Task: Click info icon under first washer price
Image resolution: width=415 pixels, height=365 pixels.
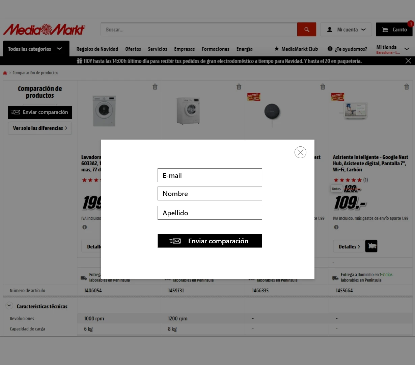Action: (85, 227)
